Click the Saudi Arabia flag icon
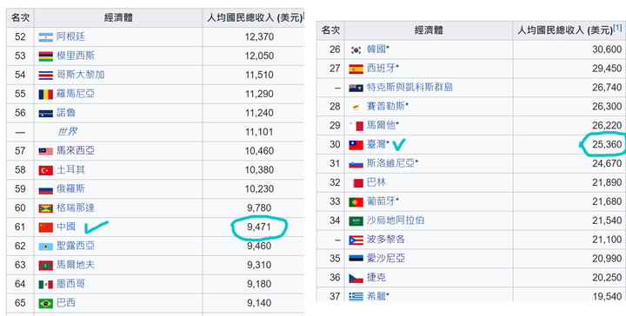Image resolution: width=626 pixels, height=316 pixels. click(356, 221)
